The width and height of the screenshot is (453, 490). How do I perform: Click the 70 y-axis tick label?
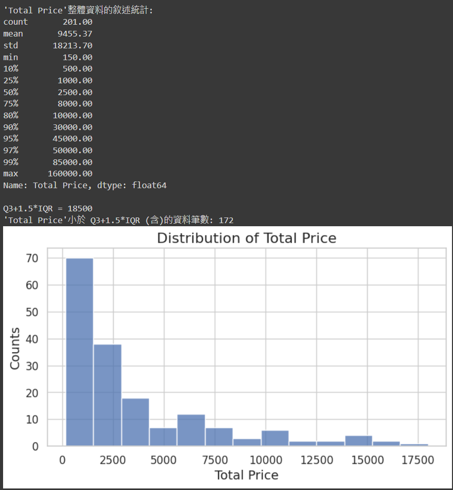point(32,258)
